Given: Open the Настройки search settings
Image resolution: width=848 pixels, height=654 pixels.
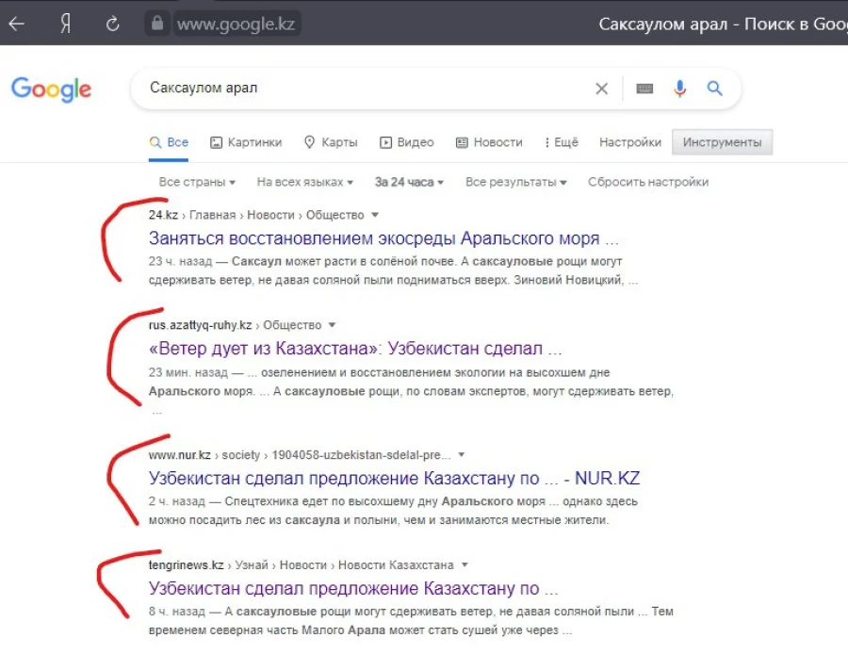Looking at the screenshot, I should pos(629,142).
